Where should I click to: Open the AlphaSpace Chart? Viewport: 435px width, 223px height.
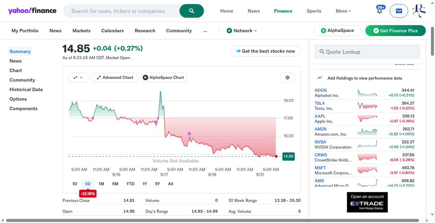click(163, 77)
